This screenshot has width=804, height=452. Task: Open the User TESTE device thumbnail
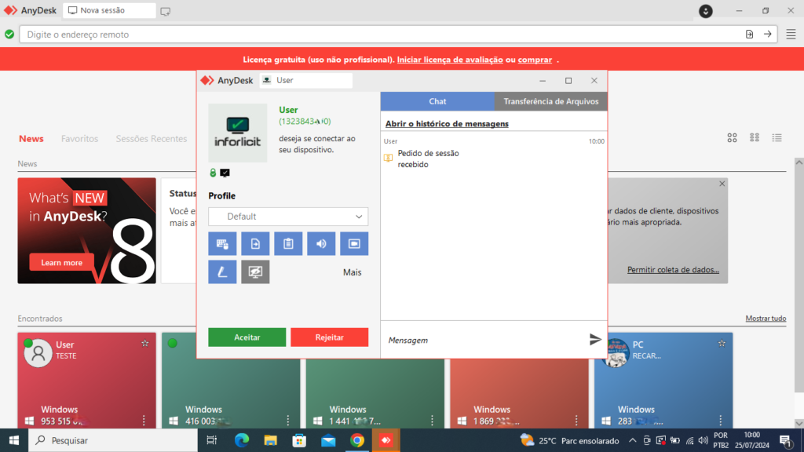86,381
